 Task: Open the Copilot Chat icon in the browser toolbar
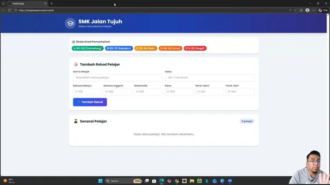(x=323, y=10)
